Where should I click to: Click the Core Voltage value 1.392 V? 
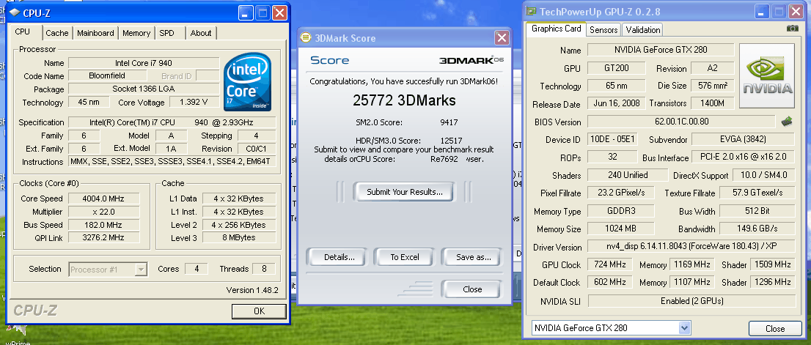(194, 103)
